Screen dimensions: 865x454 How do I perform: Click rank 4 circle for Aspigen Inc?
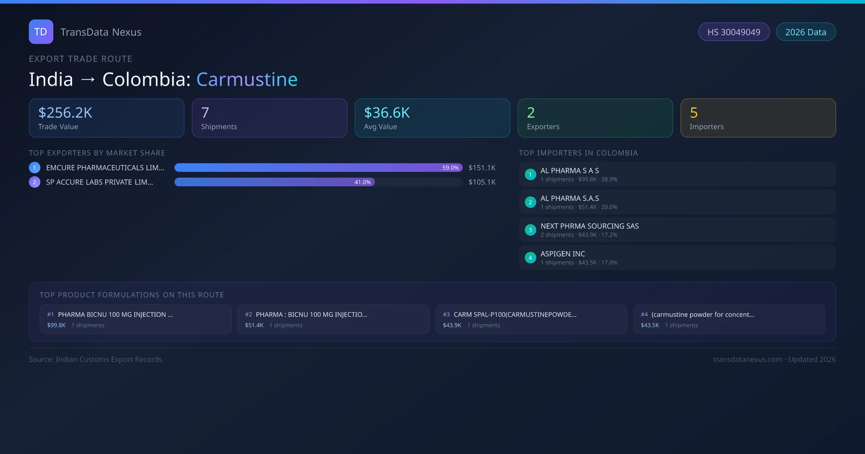(x=530, y=258)
